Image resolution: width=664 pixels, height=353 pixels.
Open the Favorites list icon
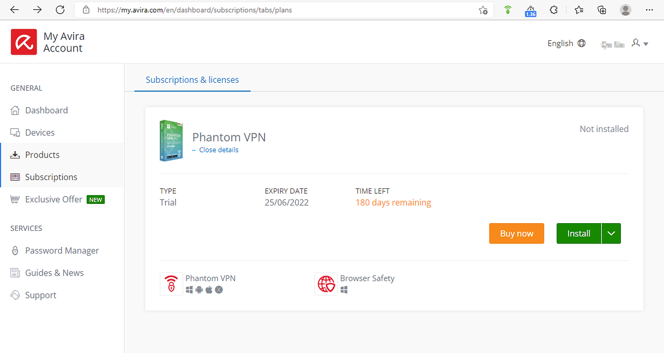point(579,10)
